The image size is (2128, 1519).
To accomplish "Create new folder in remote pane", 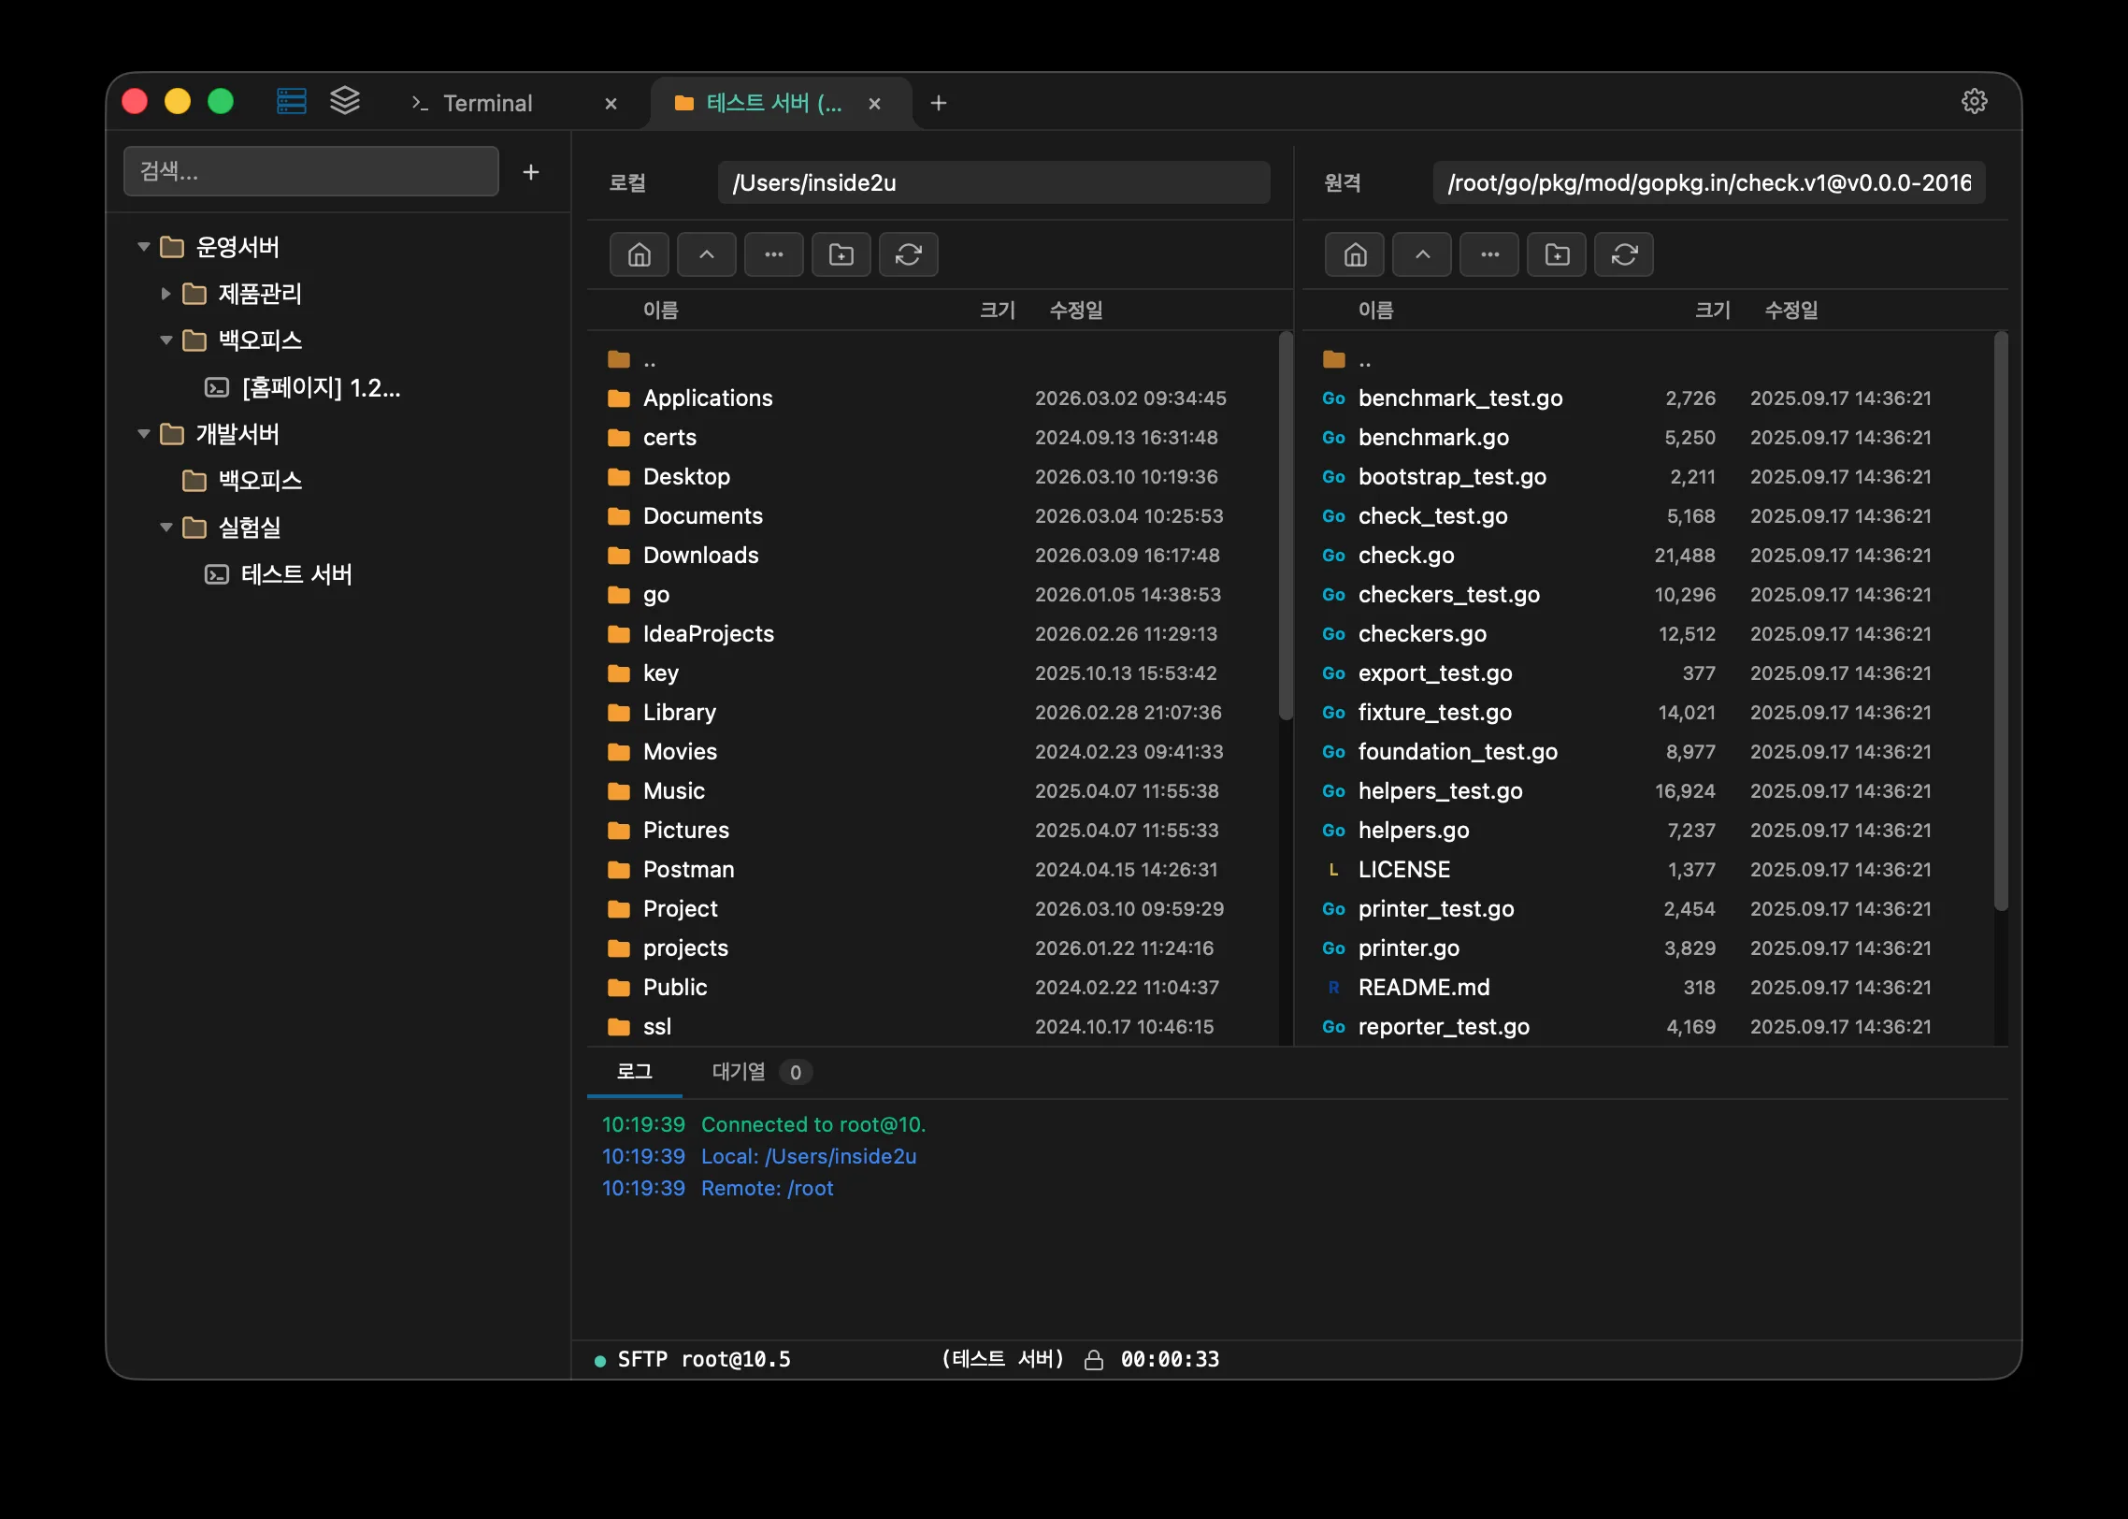I will point(1557,254).
